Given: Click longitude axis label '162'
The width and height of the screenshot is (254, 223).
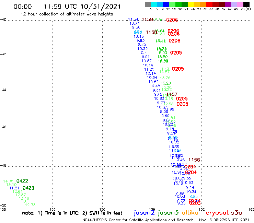Looking at the screenshot, I should (x=202, y=209).
